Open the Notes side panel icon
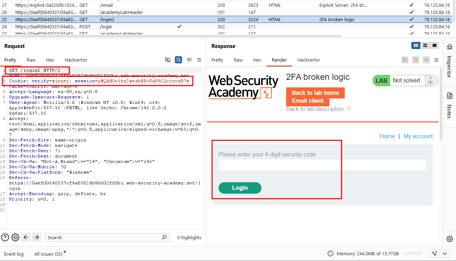Image resolution: width=456 pixels, height=261 pixels. [450, 96]
